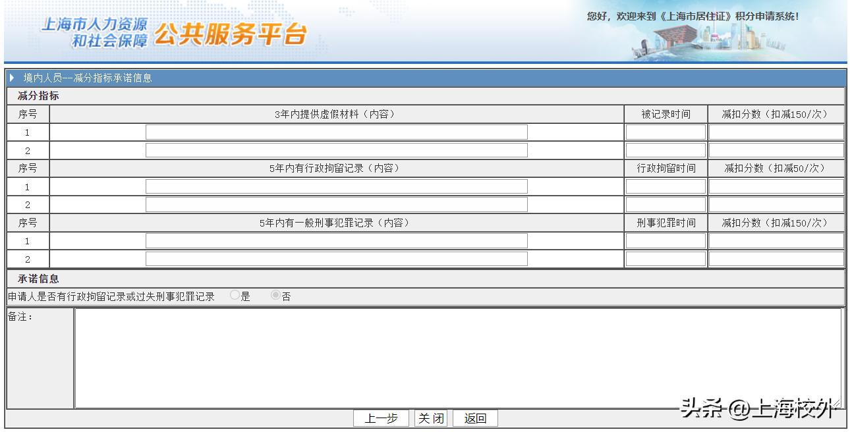This screenshot has height=432, width=850.
Task: Click the 境内人员--减分指标承诺信息 title text
Action: point(88,78)
